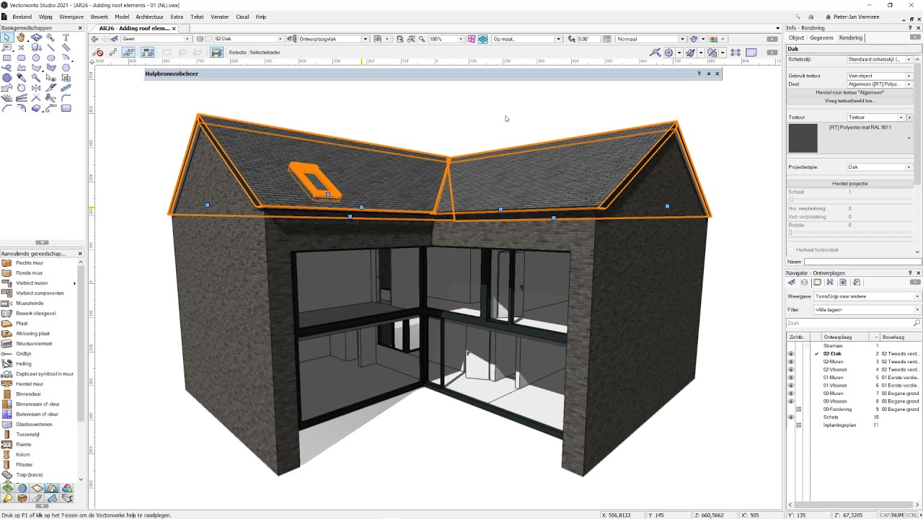923x519 pixels.
Task: Click the Classes icon in Navigation palette
Action: 791,282
